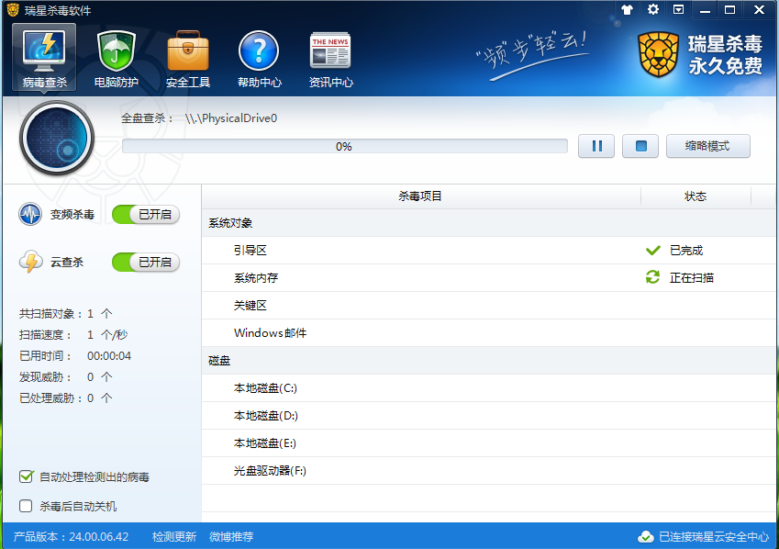The width and height of the screenshot is (779, 549).
Task: Click the 共扫描对象 count text
Action: pos(65,314)
